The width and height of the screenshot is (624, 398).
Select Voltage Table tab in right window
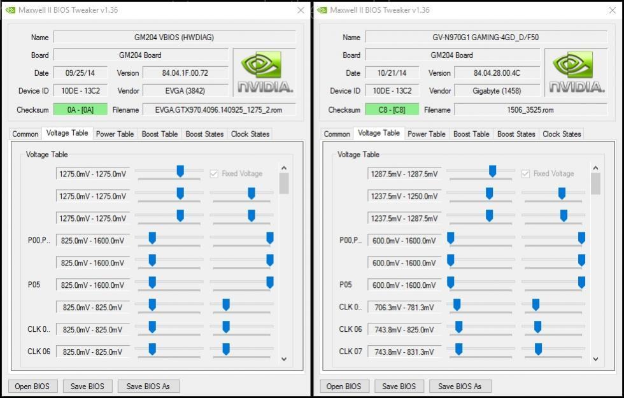click(379, 133)
